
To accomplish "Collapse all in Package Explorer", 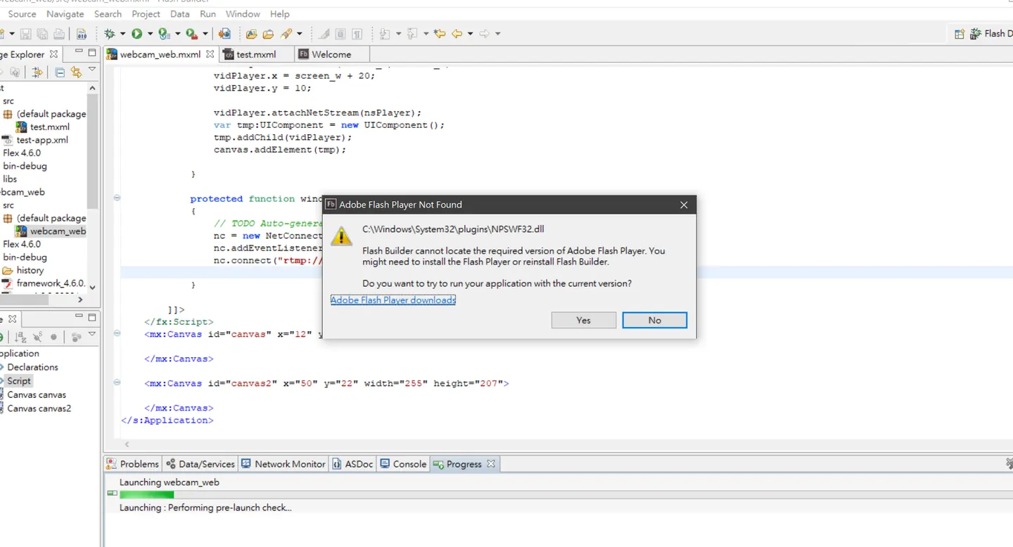I will pos(60,72).
